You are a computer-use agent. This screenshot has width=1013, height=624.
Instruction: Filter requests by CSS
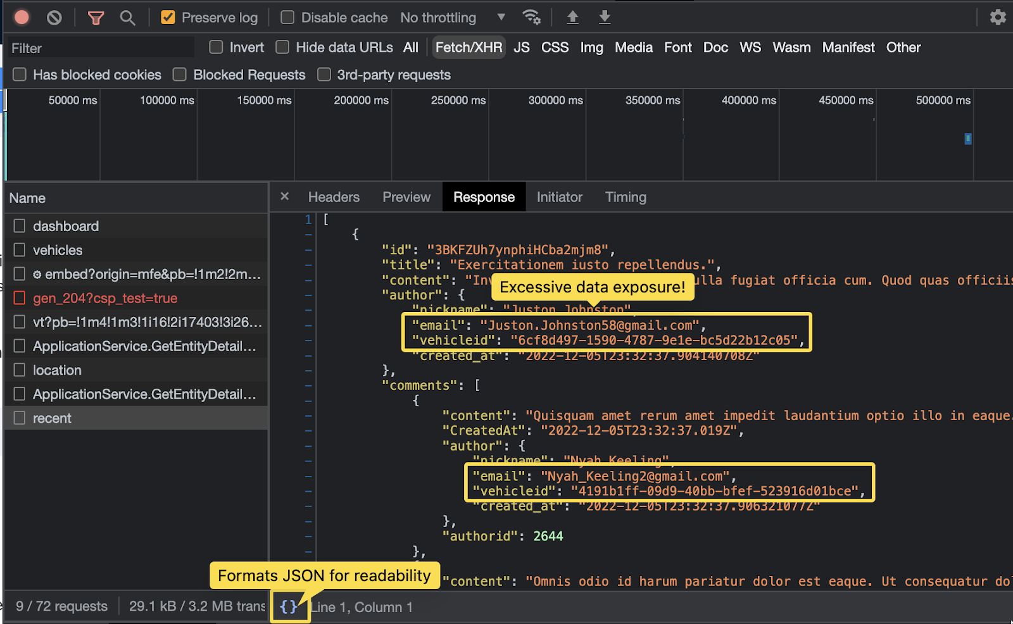pyautogui.click(x=555, y=47)
